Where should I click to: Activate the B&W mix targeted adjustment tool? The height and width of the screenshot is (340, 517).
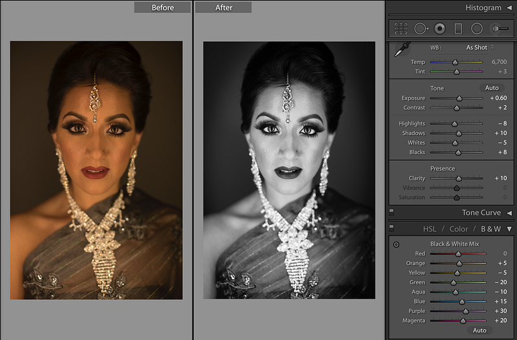tap(396, 244)
